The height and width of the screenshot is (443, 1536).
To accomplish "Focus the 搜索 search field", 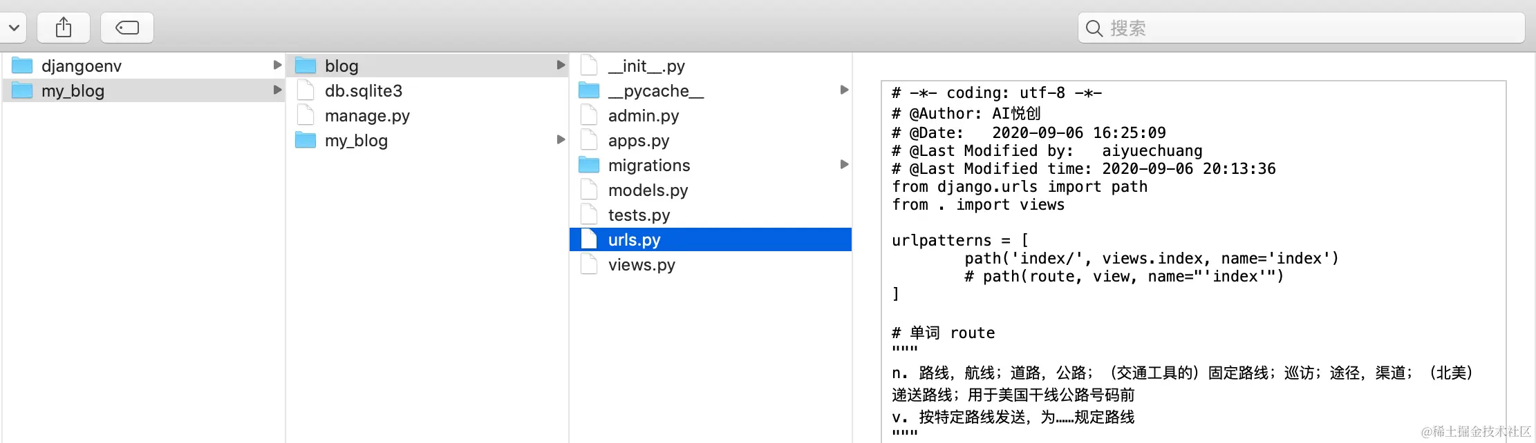I will tap(1301, 28).
